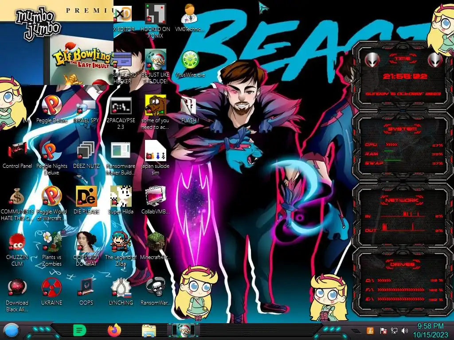Open the green D-shaped app on taskbar

(x=79, y=330)
